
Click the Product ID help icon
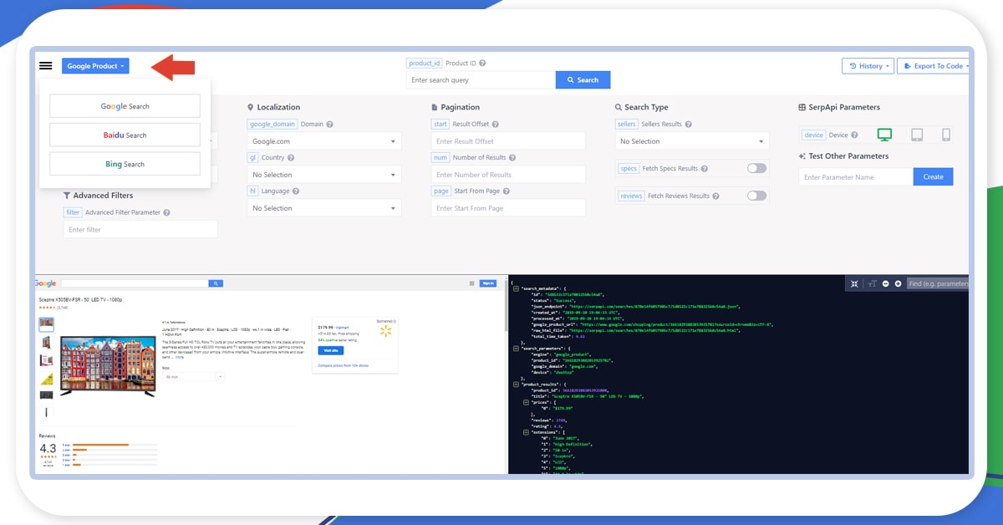(482, 64)
